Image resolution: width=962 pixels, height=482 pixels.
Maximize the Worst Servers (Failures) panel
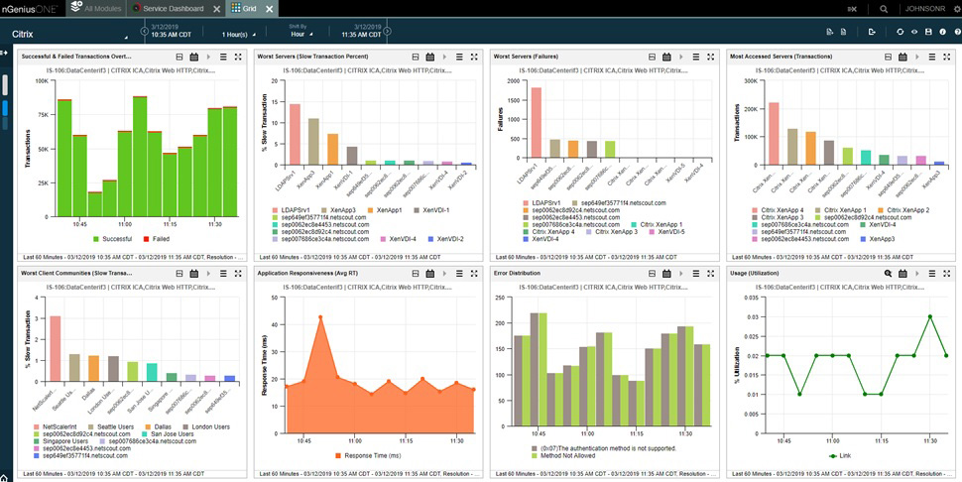click(x=710, y=58)
